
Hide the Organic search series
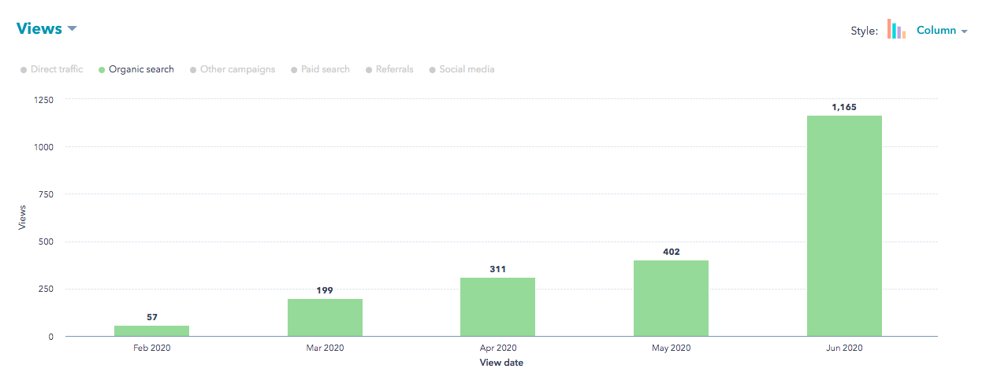[x=141, y=69]
